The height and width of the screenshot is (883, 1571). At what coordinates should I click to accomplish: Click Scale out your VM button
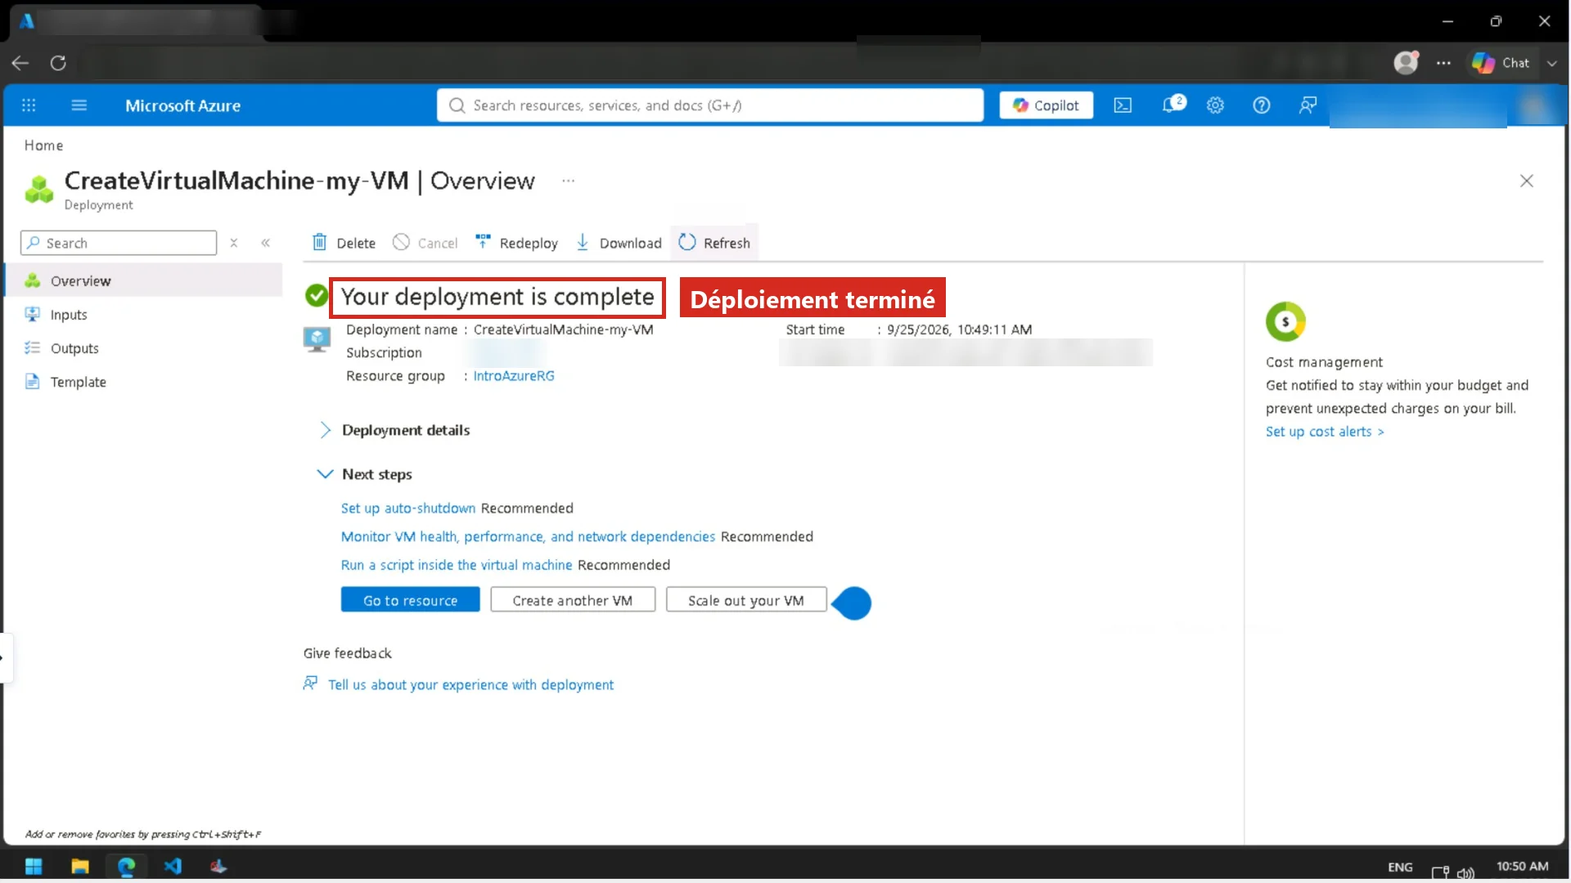click(746, 600)
